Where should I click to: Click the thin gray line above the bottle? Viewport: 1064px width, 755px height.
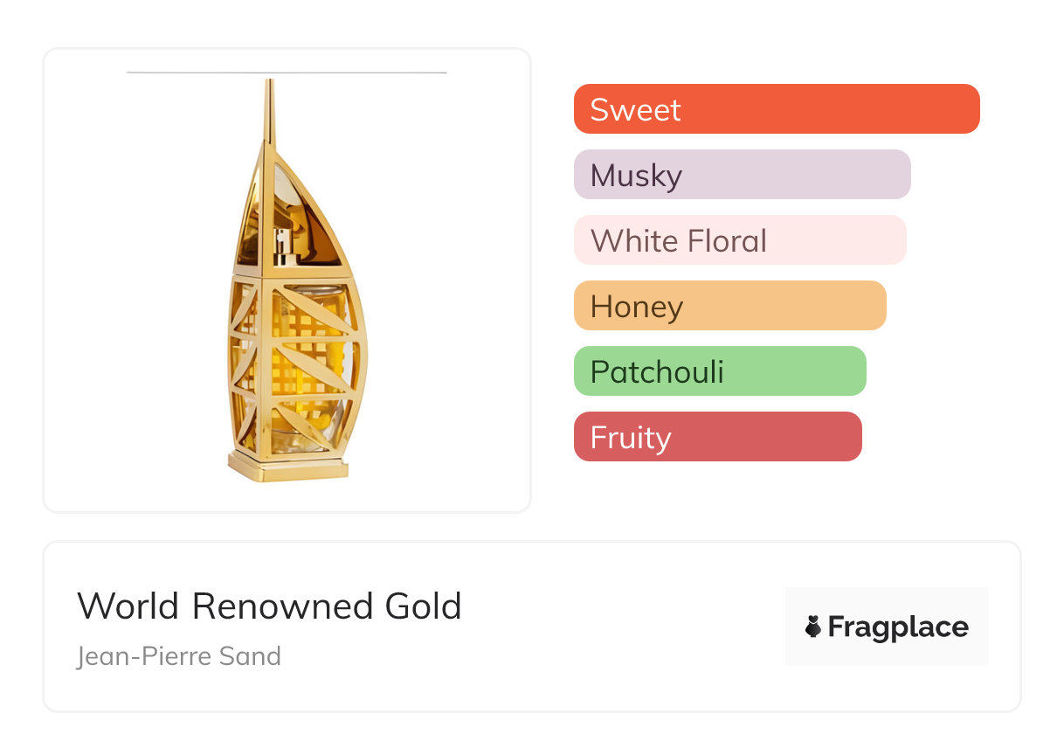pos(287,73)
